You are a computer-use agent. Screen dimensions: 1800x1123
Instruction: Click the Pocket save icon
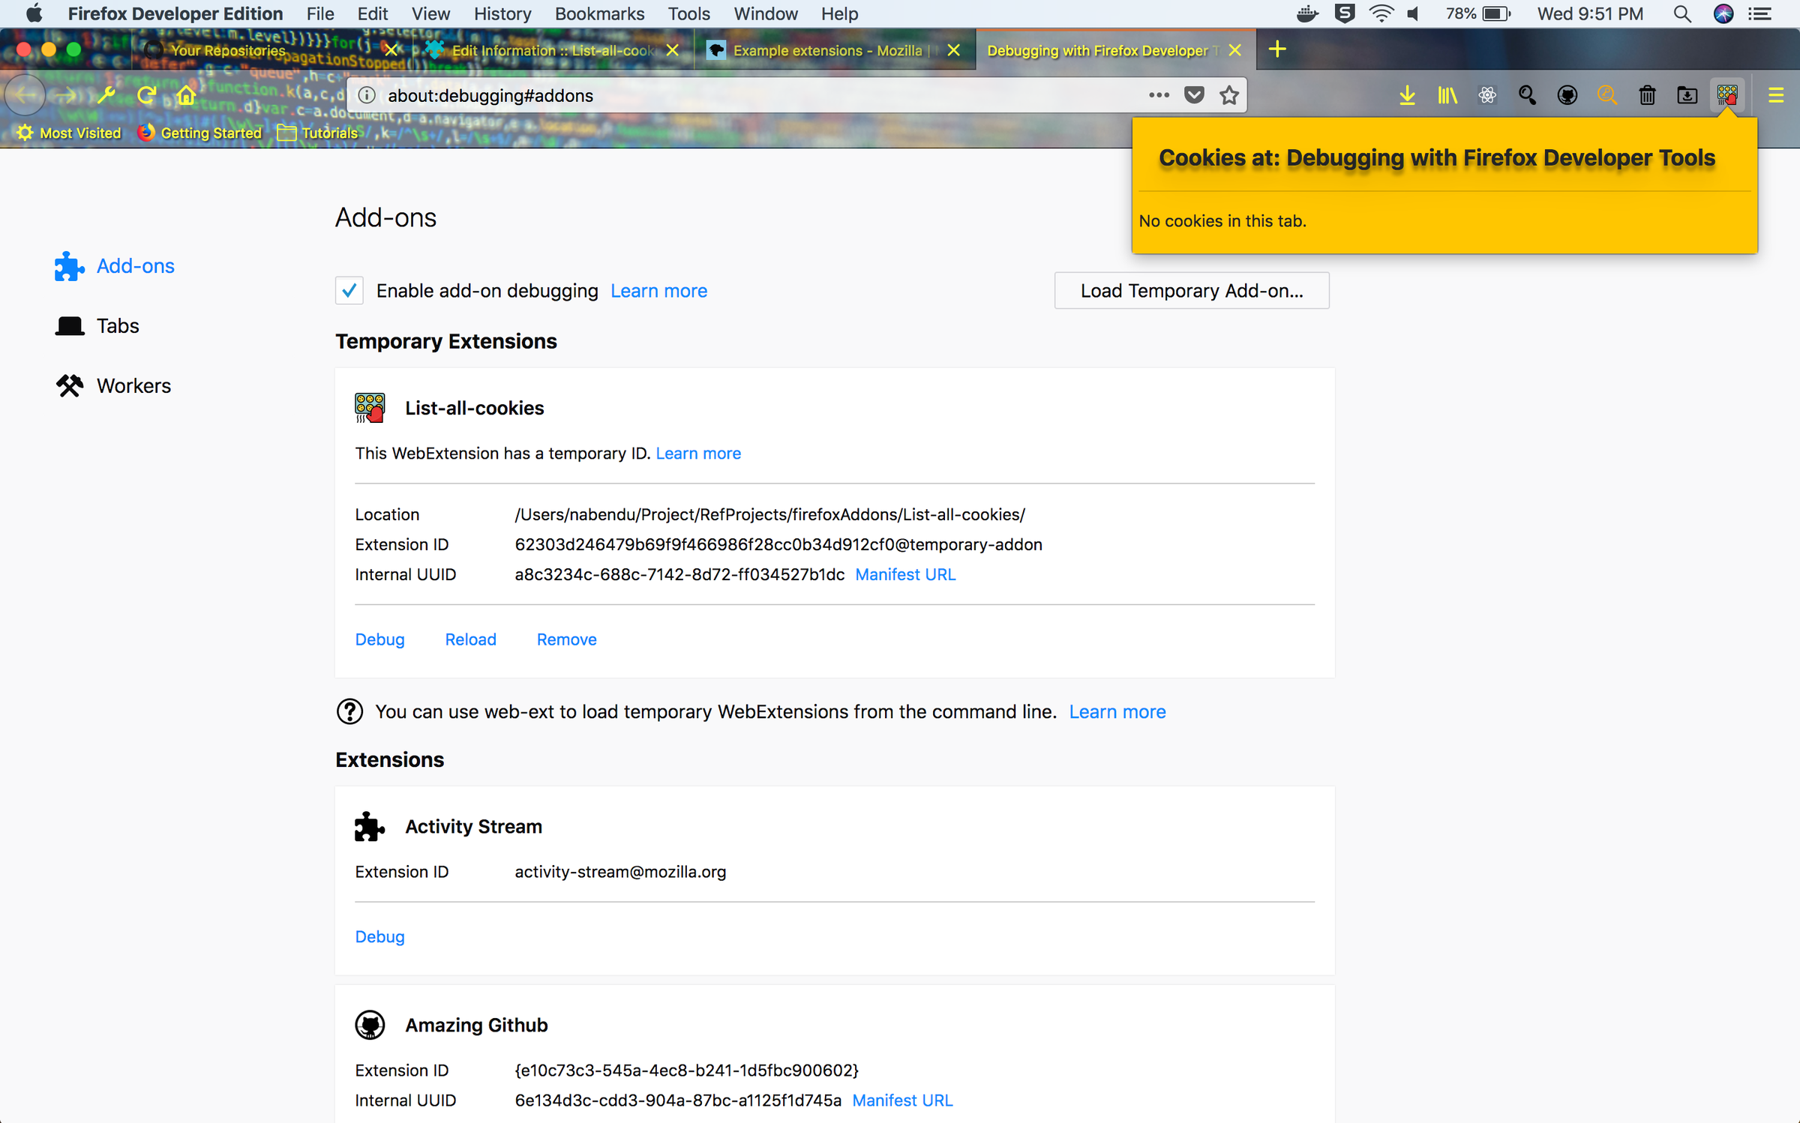(1194, 95)
